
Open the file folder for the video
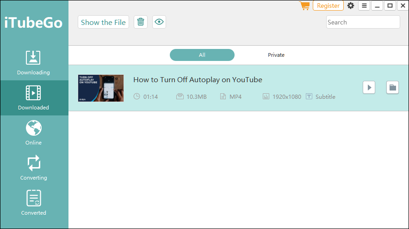point(392,87)
